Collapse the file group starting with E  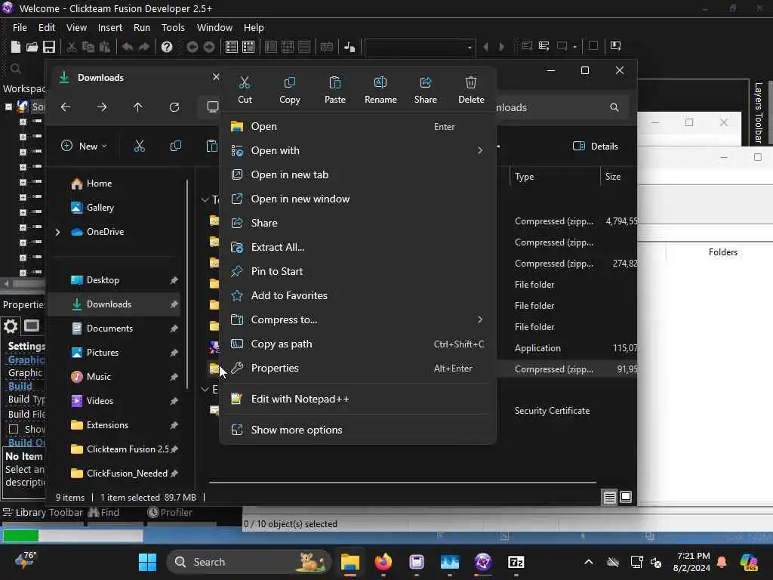[x=205, y=390]
